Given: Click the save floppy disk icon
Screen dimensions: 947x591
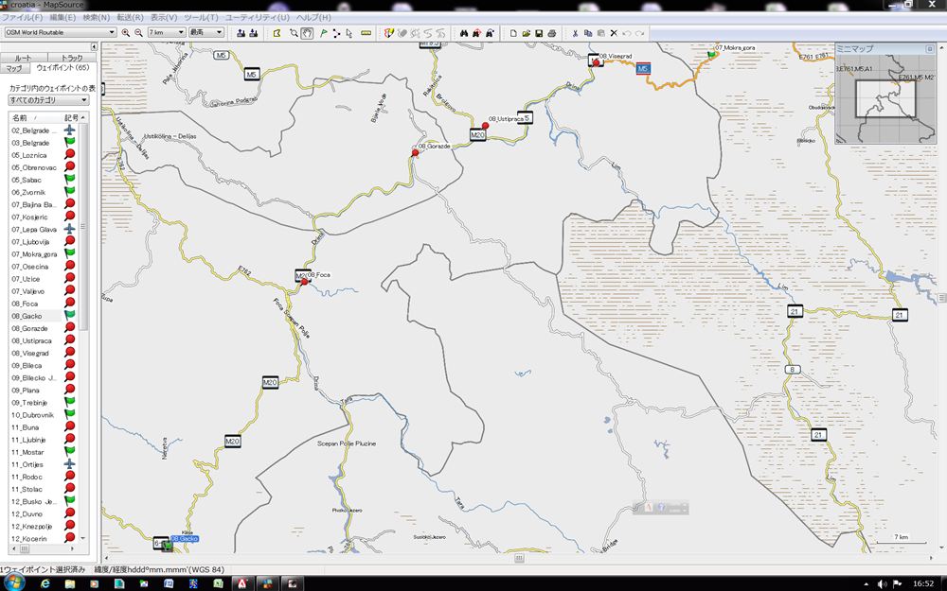Looking at the screenshot, I should [539, 32].
